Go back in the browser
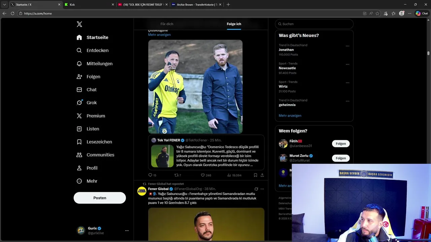 point(4,13)
